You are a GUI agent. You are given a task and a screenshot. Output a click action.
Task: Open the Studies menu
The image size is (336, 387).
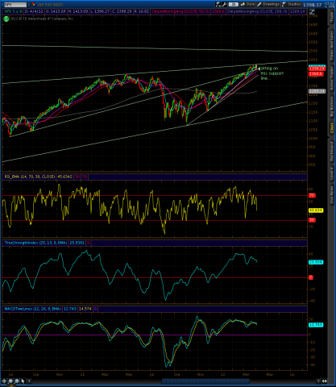(291, 4)
